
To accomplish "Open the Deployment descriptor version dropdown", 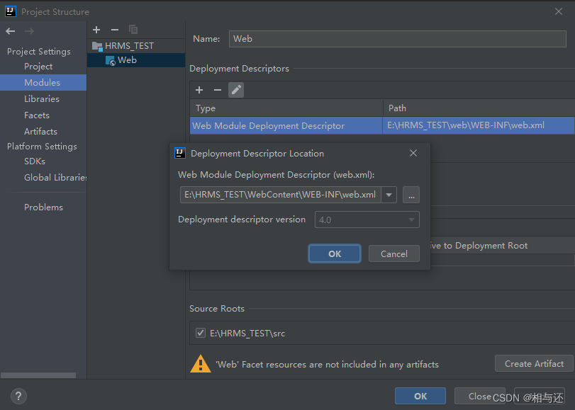I will pos(367,220).
